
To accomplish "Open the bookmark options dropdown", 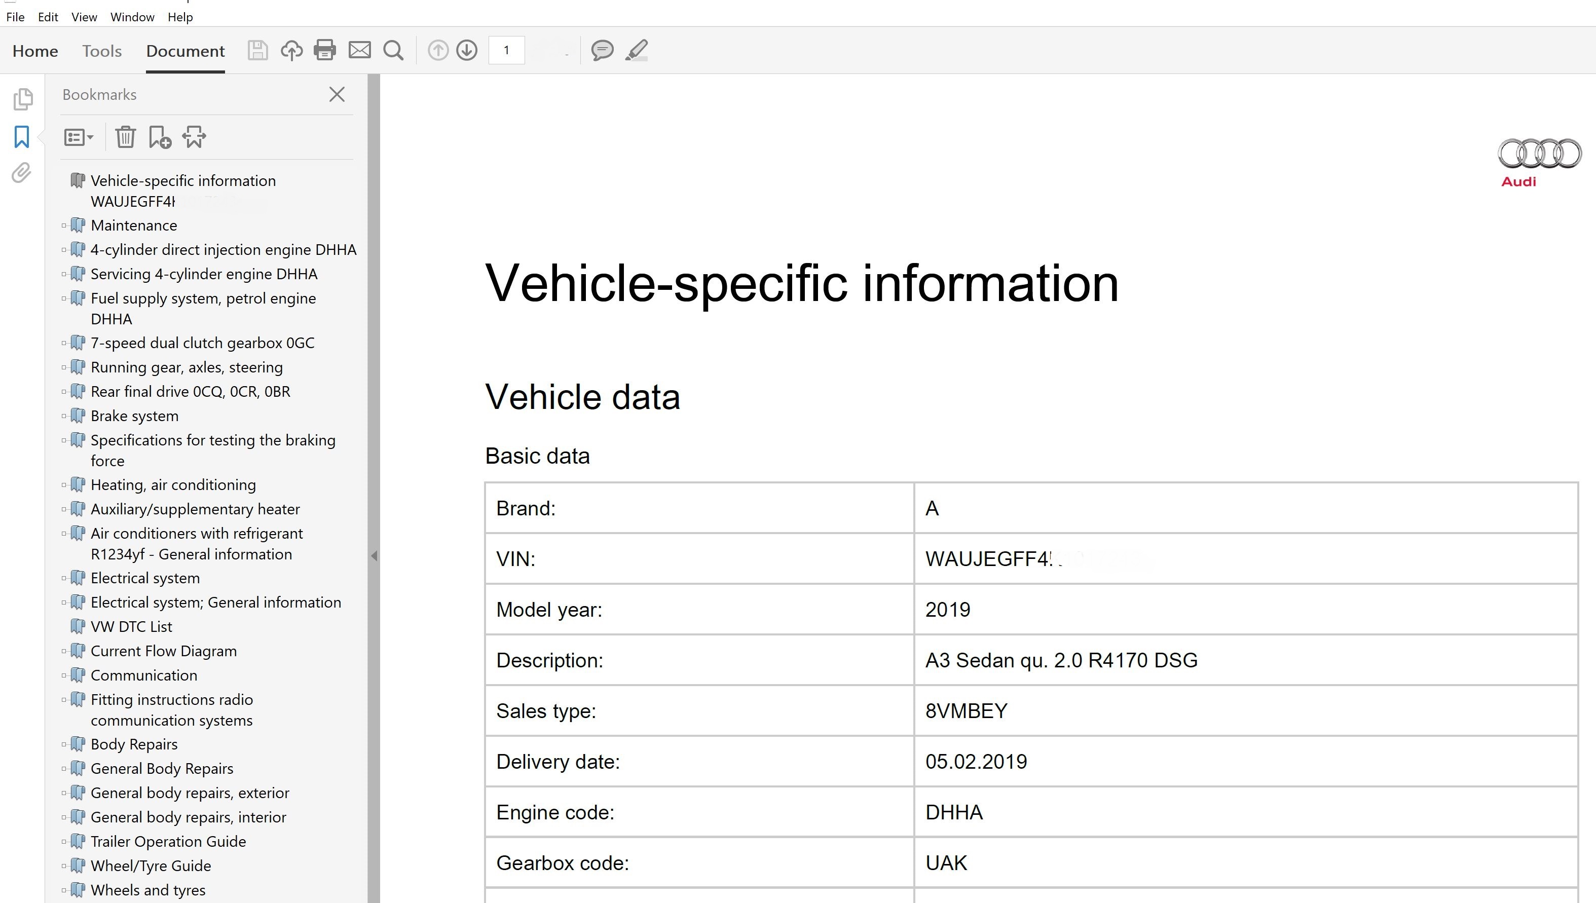I will pyautogui.click(x=78, y=137).
